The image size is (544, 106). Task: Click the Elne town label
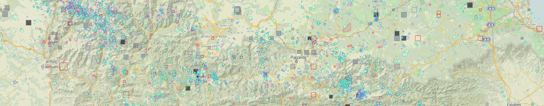pos(516,9)
